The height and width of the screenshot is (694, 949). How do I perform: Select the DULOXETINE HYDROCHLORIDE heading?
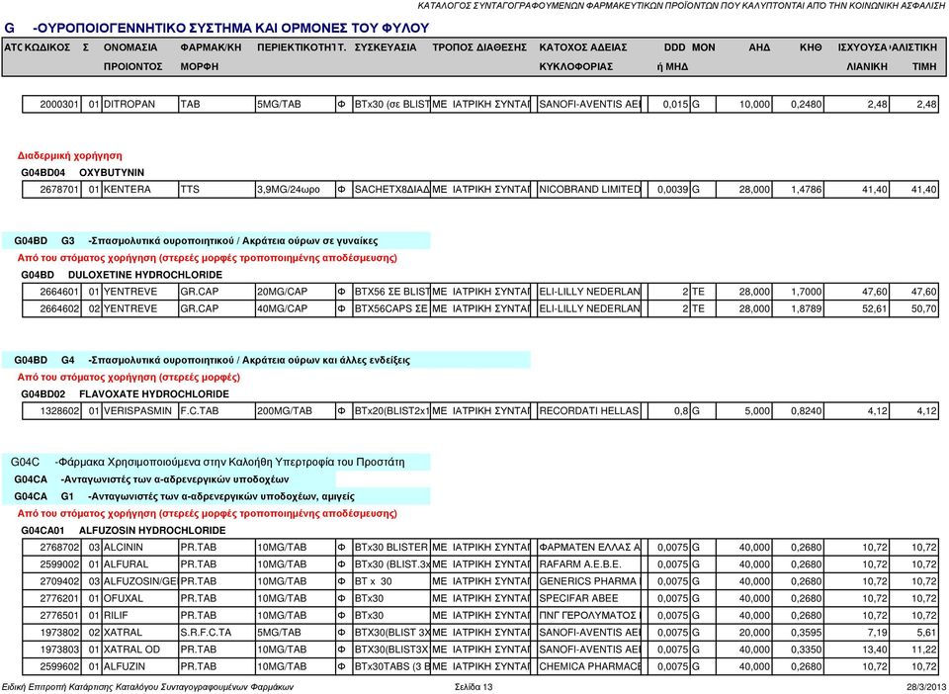(x=144, y=275)
